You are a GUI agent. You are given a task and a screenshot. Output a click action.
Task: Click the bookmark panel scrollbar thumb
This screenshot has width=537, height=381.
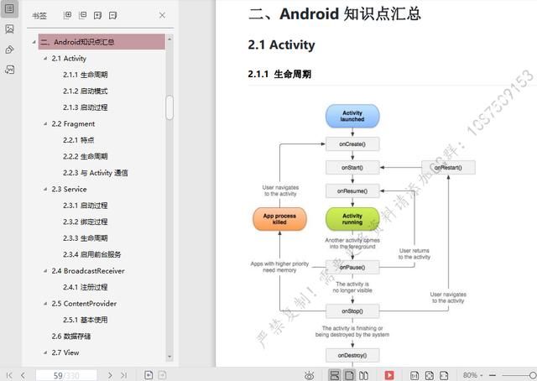(169, 107)
